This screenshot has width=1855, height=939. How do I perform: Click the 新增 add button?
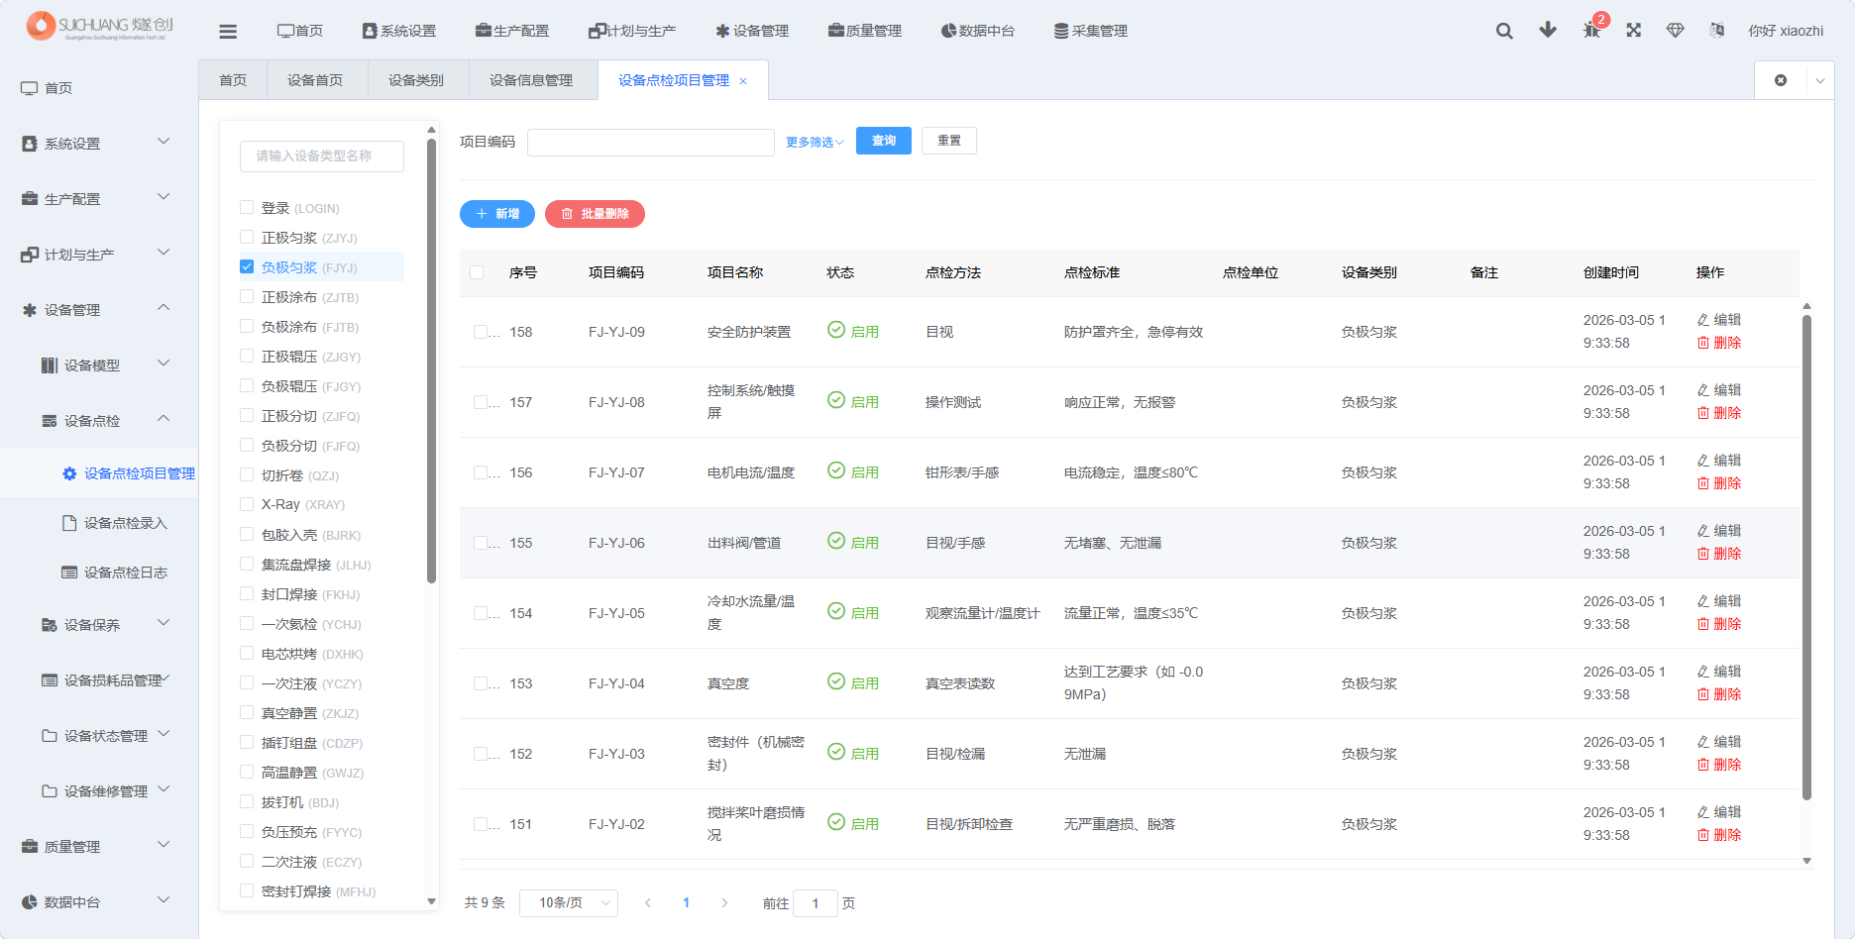point(497,214)
